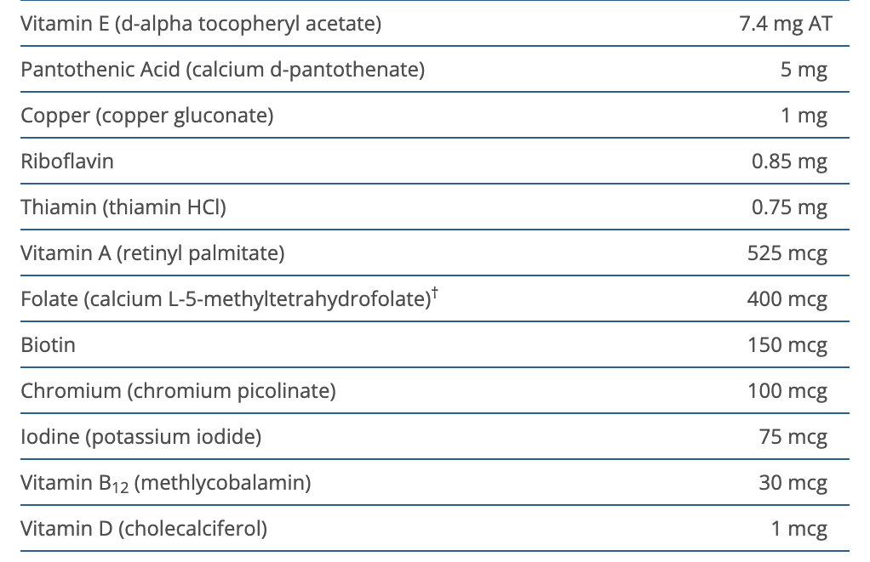Click the Biotin ingredient label

[48, 344]
